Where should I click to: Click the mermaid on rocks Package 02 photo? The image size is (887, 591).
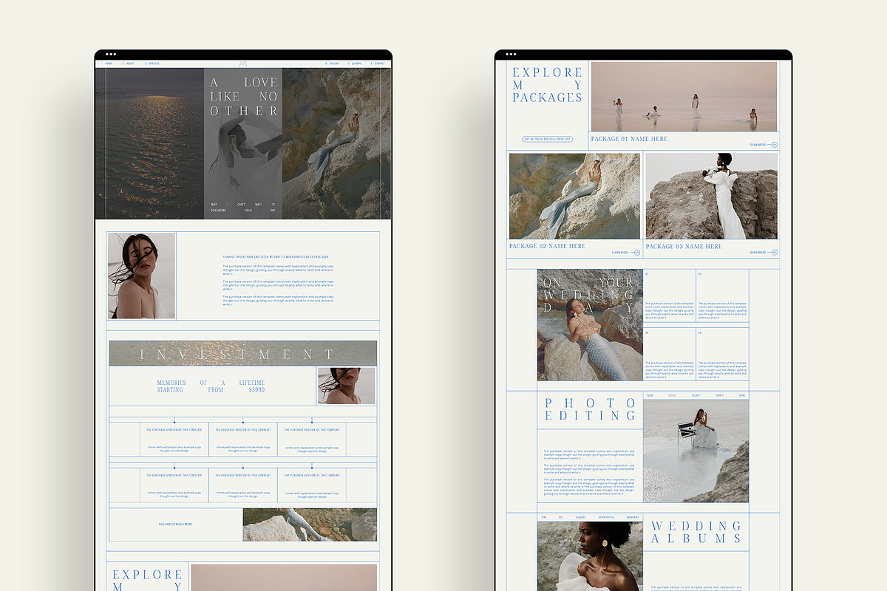pos(575,197)
